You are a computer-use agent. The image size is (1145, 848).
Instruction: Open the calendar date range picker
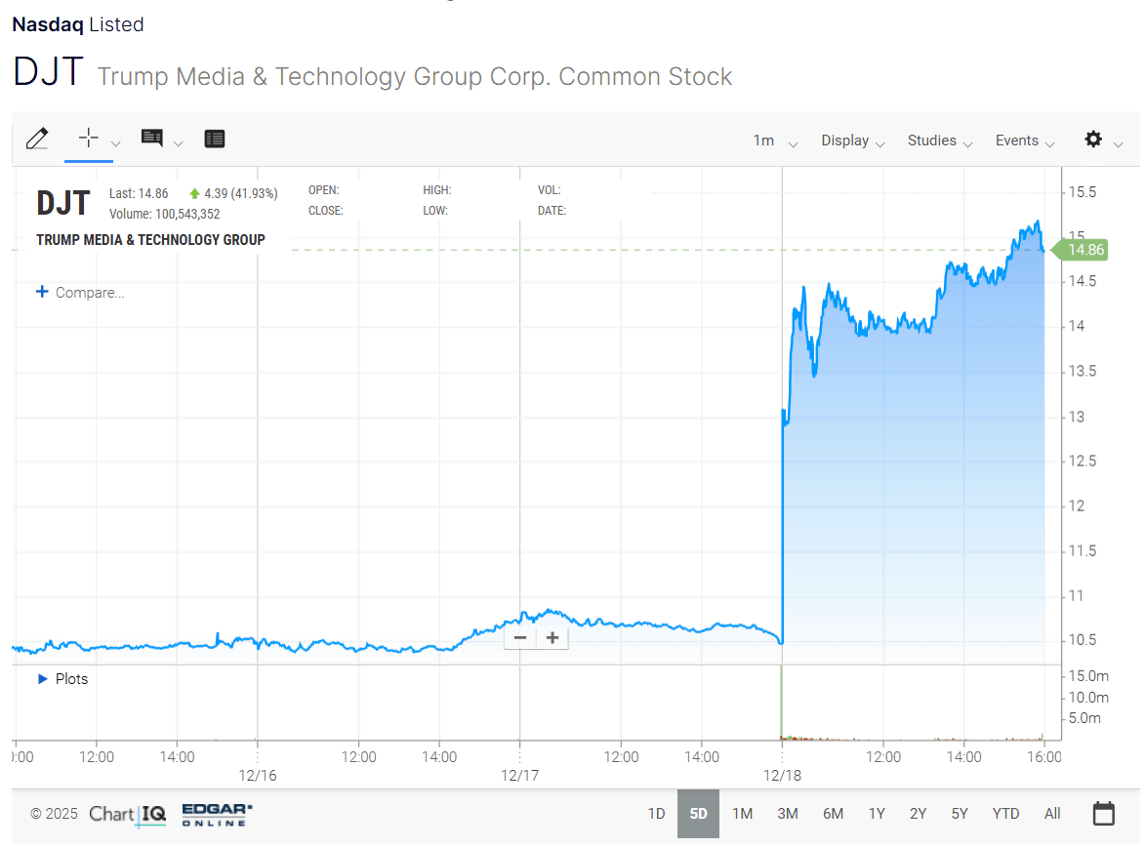1103,813
